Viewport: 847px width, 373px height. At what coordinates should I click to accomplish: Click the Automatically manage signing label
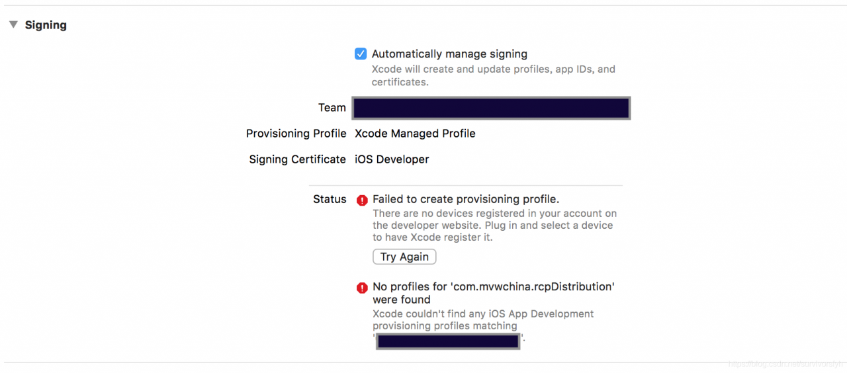[x=449, y=54]
